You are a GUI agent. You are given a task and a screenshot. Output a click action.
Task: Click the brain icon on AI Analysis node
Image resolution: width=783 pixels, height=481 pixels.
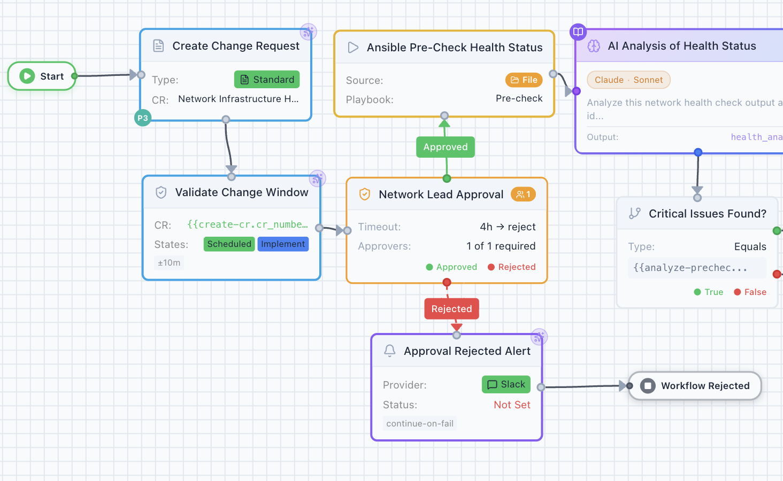[594, 46]
